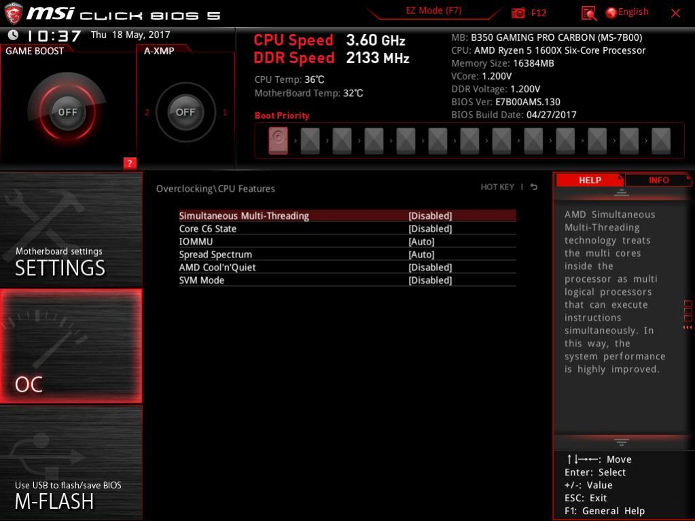Select A-XMP profile 2
This screenshot has height=521, width=695.
(x=147, y=113)
